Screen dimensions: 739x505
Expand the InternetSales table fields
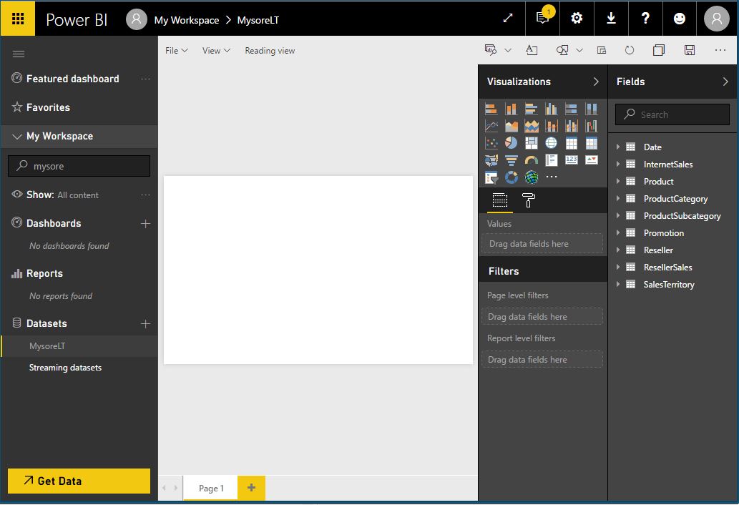pyautogui.click(x=618, y=165)
